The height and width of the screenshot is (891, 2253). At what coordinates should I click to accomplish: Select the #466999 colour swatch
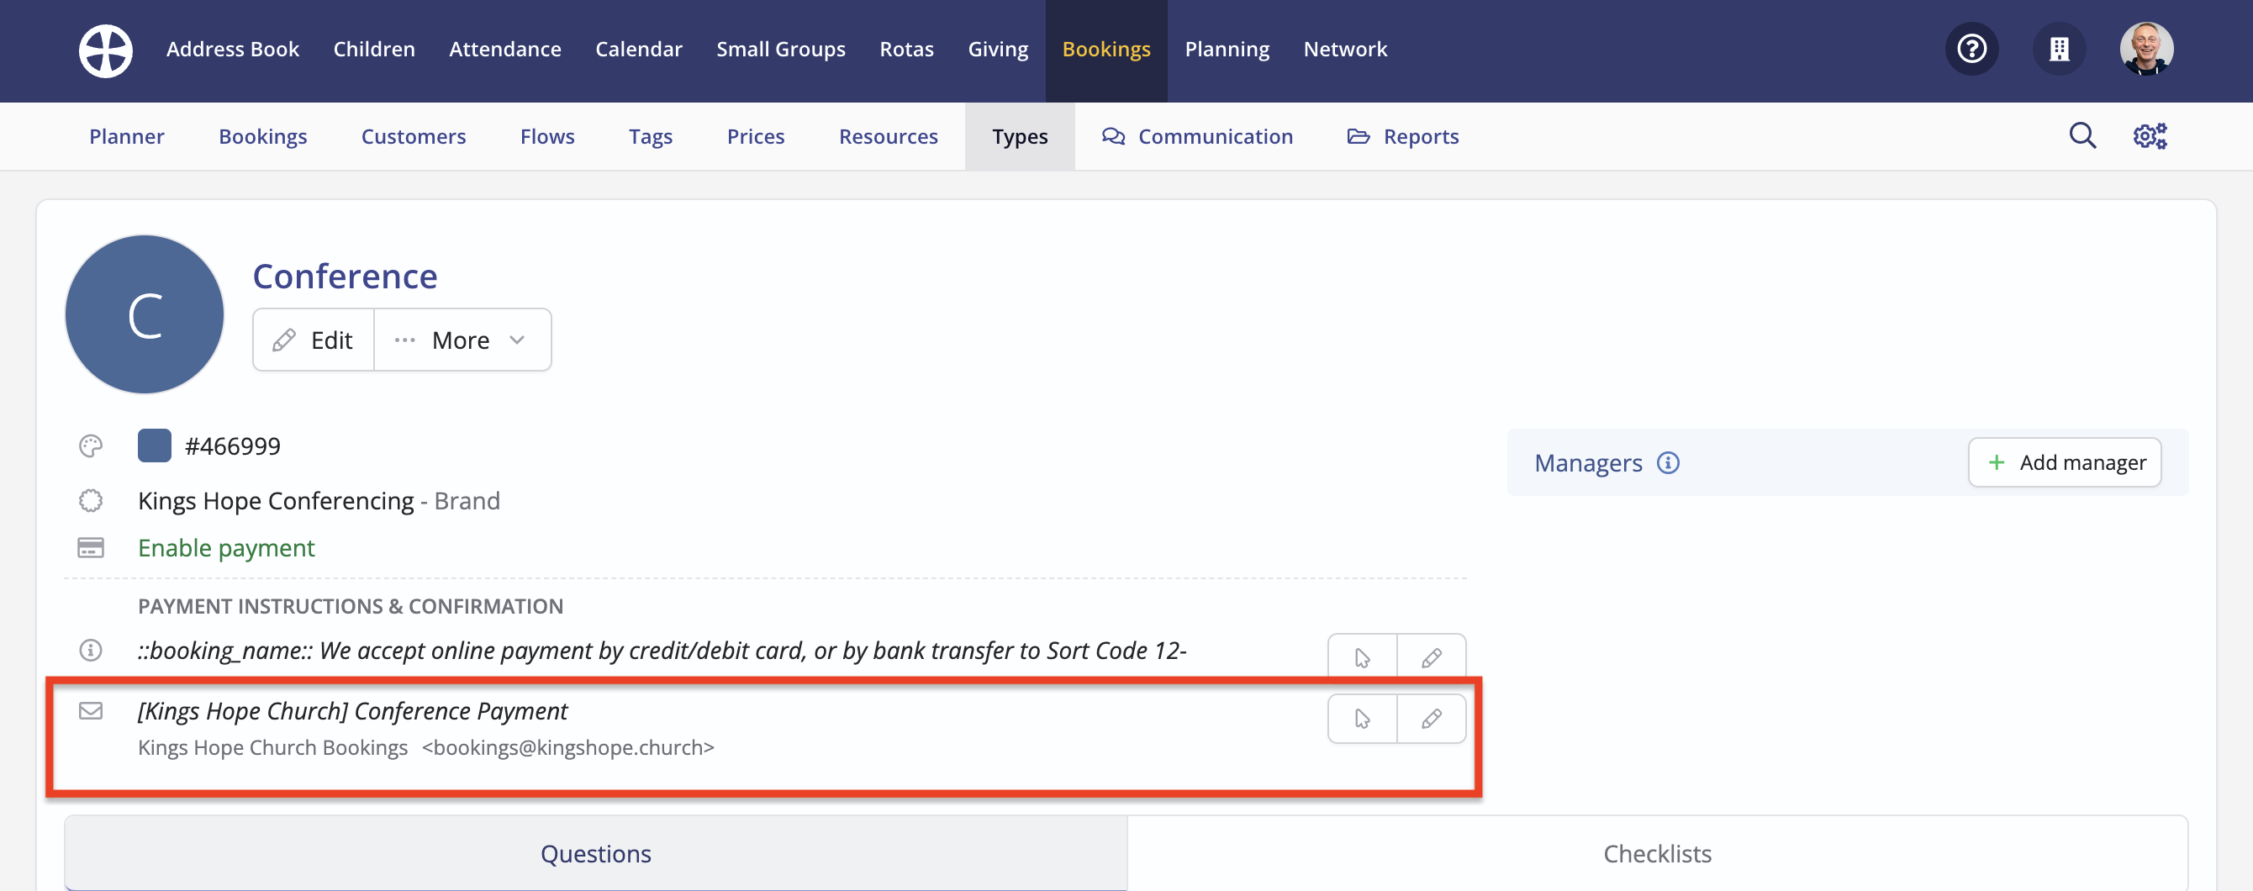click(x=155, y=446)
